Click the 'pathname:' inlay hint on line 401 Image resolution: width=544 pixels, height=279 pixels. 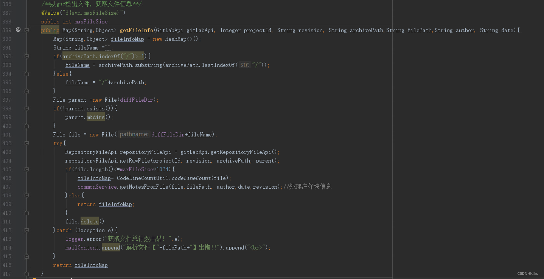134,134
